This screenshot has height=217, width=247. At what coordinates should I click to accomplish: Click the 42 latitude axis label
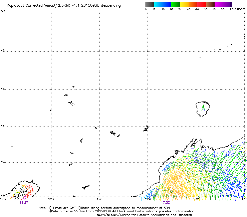[x=3, y=162]
